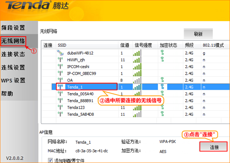The height and width of the screenshot is (163, 230).
Task: Click the antenna icon of Tenda_005A40
Action: (60, 94)
